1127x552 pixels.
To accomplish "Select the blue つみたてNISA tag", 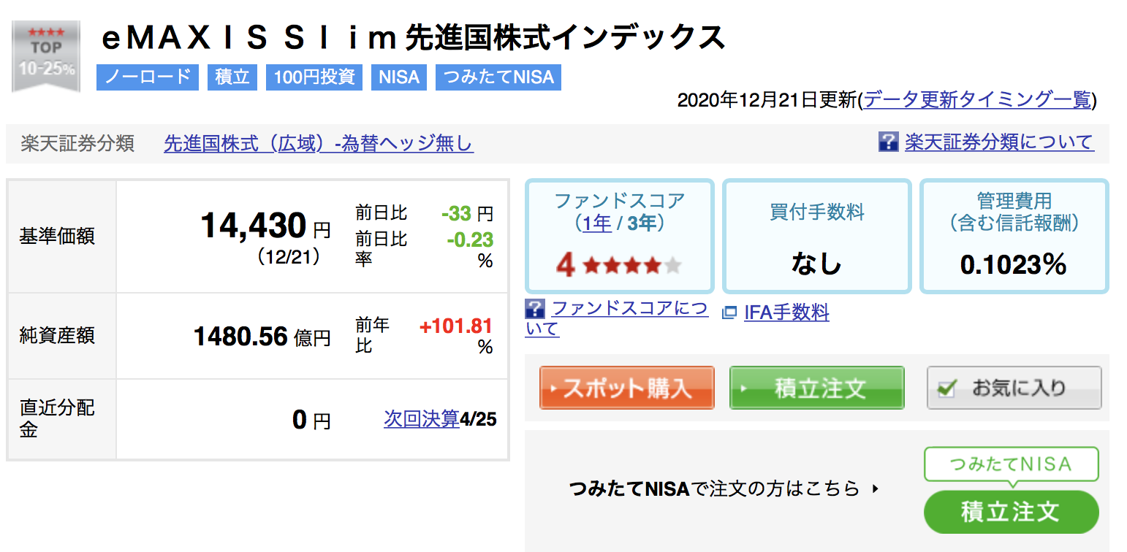I will pos(498,77).
